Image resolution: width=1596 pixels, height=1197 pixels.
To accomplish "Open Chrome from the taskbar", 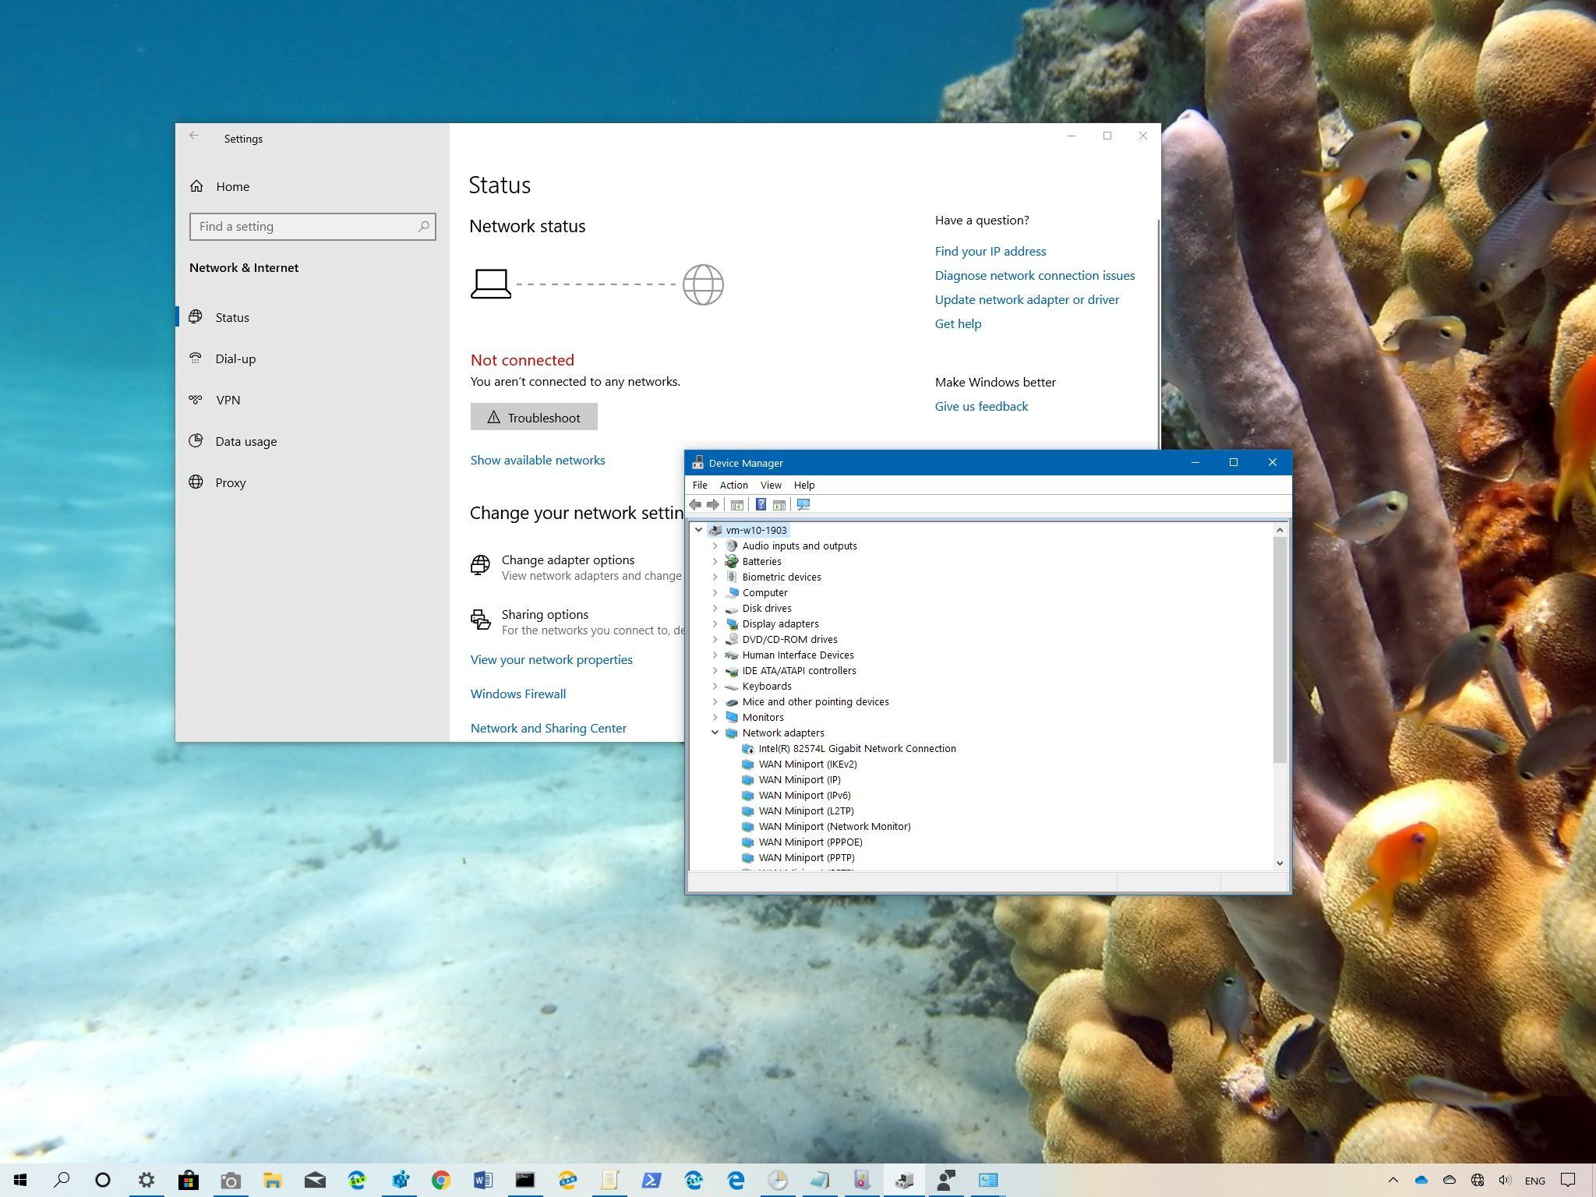I will point(441,1180).
